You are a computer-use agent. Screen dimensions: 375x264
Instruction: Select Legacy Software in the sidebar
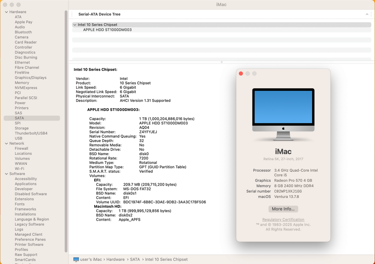point(29,224)
